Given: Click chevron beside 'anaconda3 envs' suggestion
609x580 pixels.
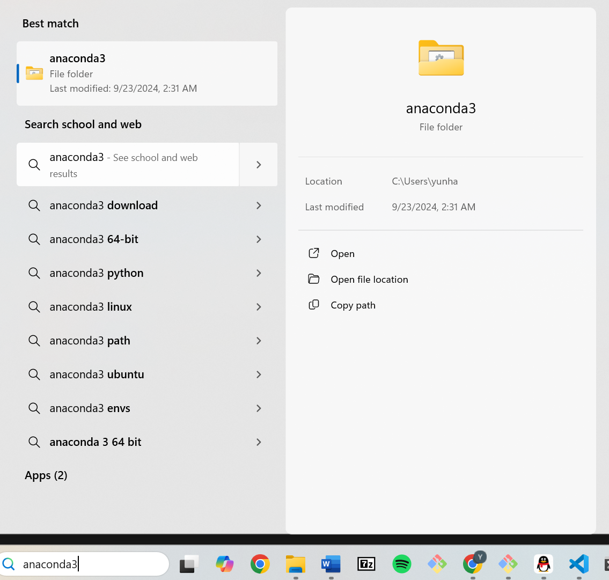Looking at the screenshot, I should (x=259, y=408).
